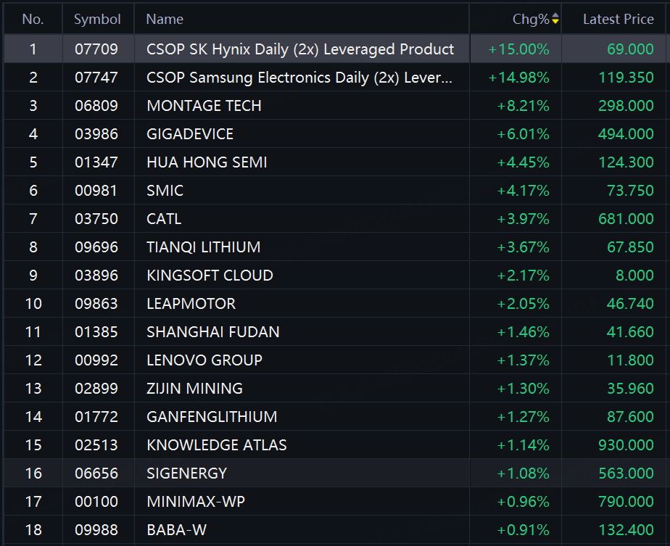Viewport: 670px width, 546px height.
Task: Click symbol 00100
Action: [96, 501]
